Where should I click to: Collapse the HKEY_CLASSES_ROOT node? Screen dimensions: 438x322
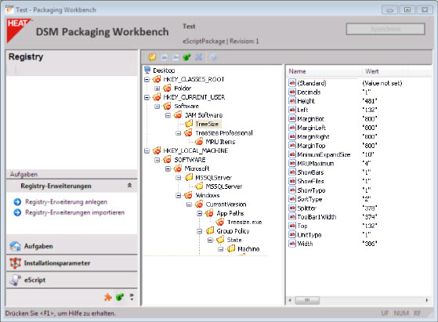pos(147,80)
